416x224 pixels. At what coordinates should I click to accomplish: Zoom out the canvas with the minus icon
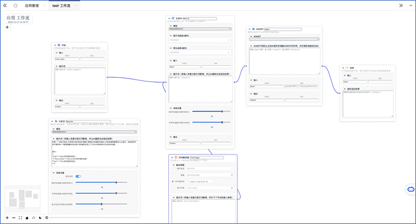point(14,217)
